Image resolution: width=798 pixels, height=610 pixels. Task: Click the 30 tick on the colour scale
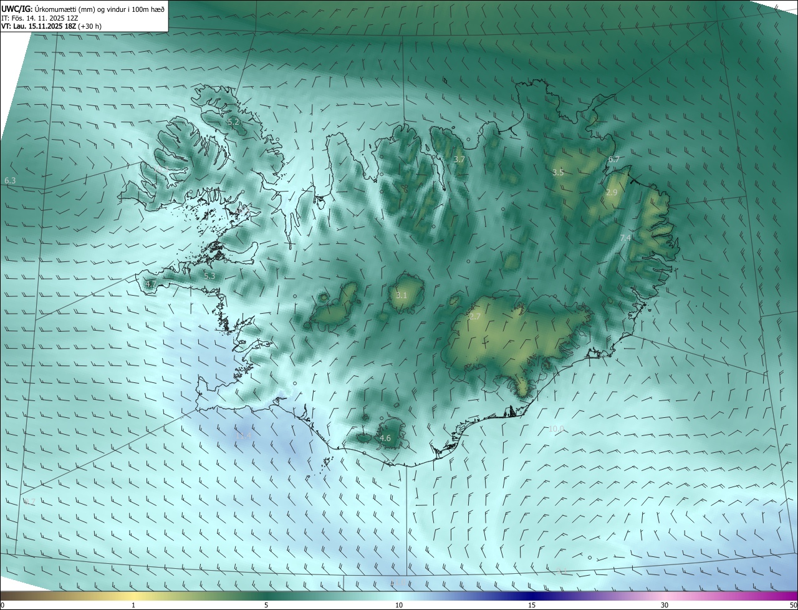[665, 605]
